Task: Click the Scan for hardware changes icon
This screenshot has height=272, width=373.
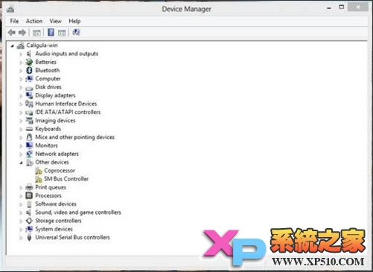Action: click(x=76, y=32)
